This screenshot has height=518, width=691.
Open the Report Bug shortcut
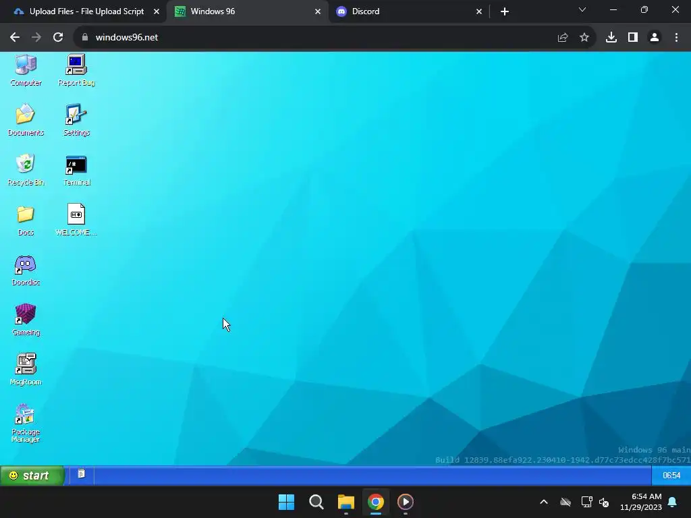tap(76, 70)
